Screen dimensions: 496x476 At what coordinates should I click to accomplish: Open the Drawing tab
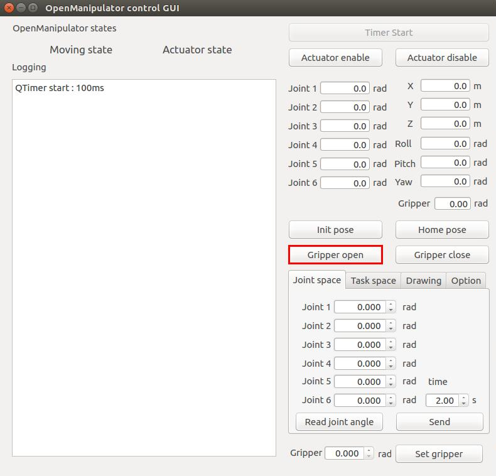tap(423, 281)
